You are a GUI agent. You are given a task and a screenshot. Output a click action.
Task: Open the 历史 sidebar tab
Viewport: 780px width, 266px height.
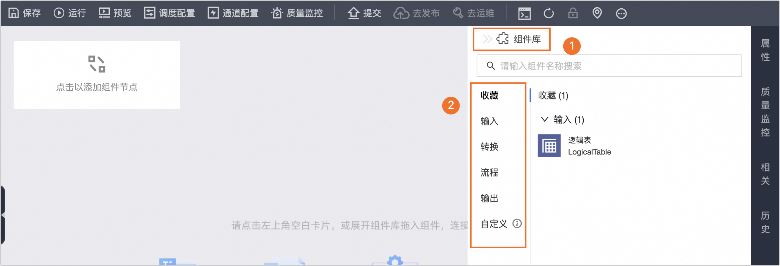tap(765, 223)
